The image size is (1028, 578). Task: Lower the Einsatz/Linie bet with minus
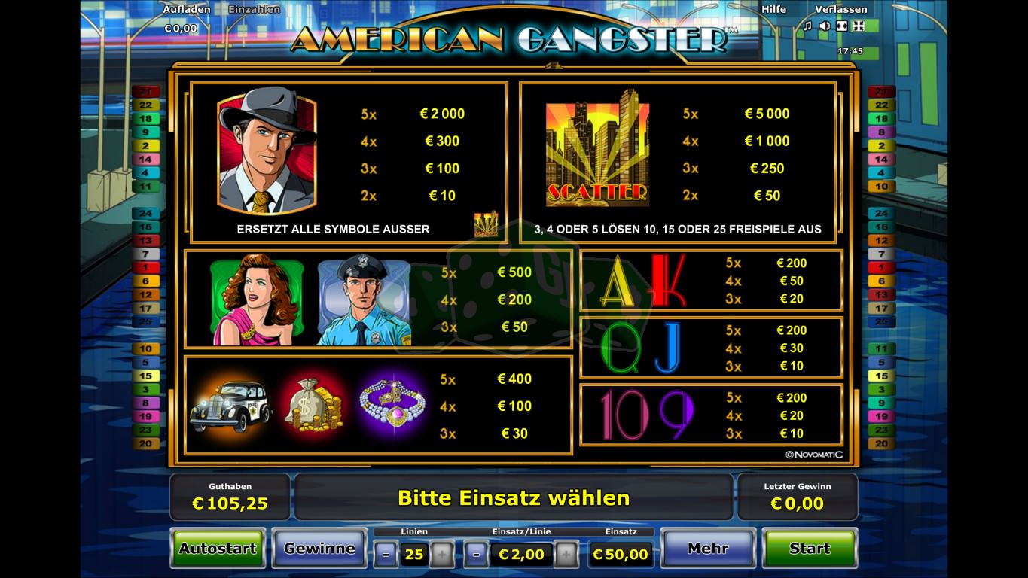tap(476, 555)
